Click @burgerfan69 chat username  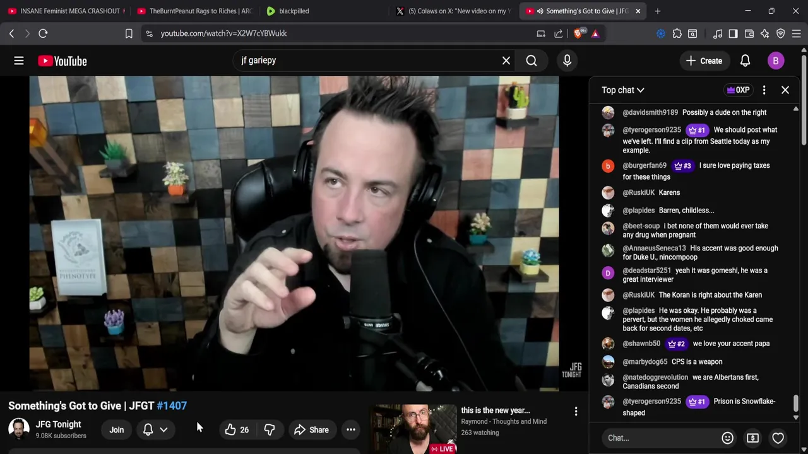645,166
